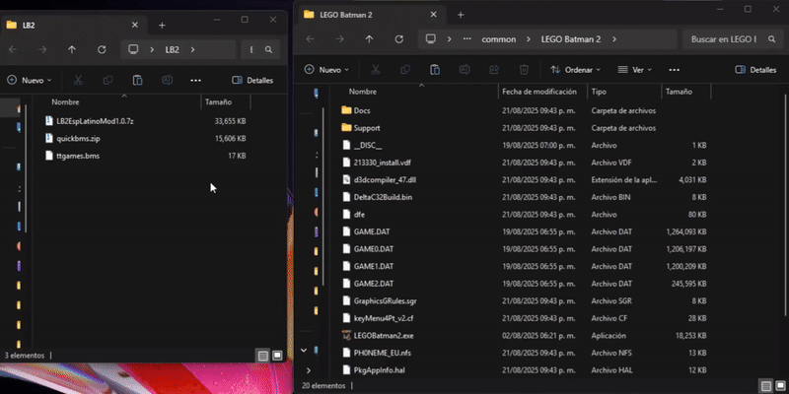
Task: Open See more options in LB2 toolbar
Action: click(195, 81)
